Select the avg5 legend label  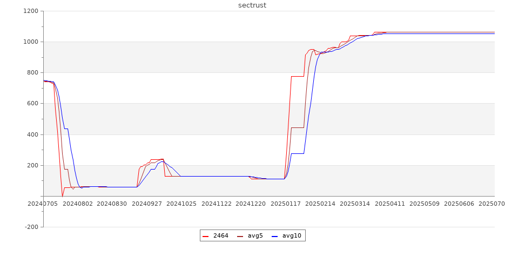(255, 235)
